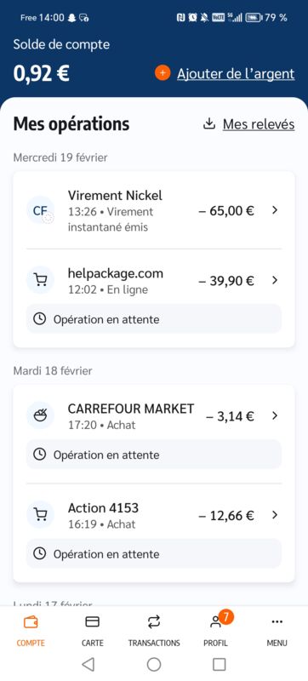
Task: Tap the Android back triangle button
Action: click(88, 664)
